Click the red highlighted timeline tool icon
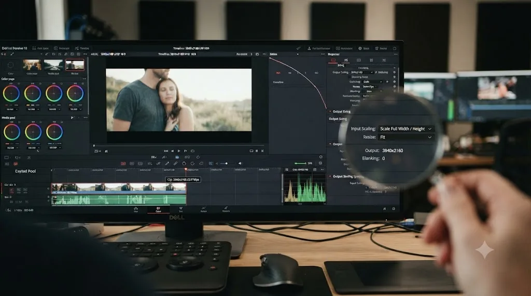 coord(123,164)
